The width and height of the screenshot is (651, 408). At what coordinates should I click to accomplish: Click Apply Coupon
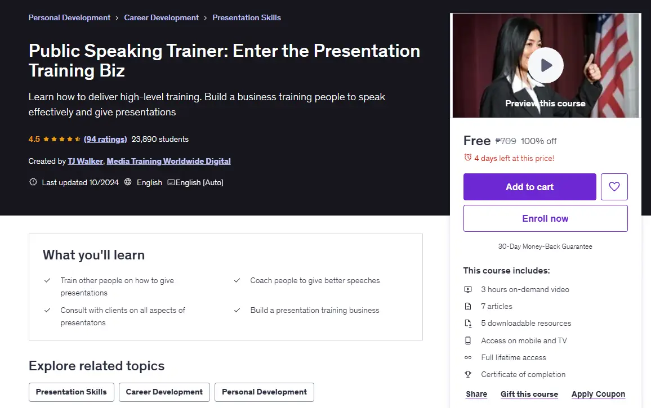coord(598,394)
